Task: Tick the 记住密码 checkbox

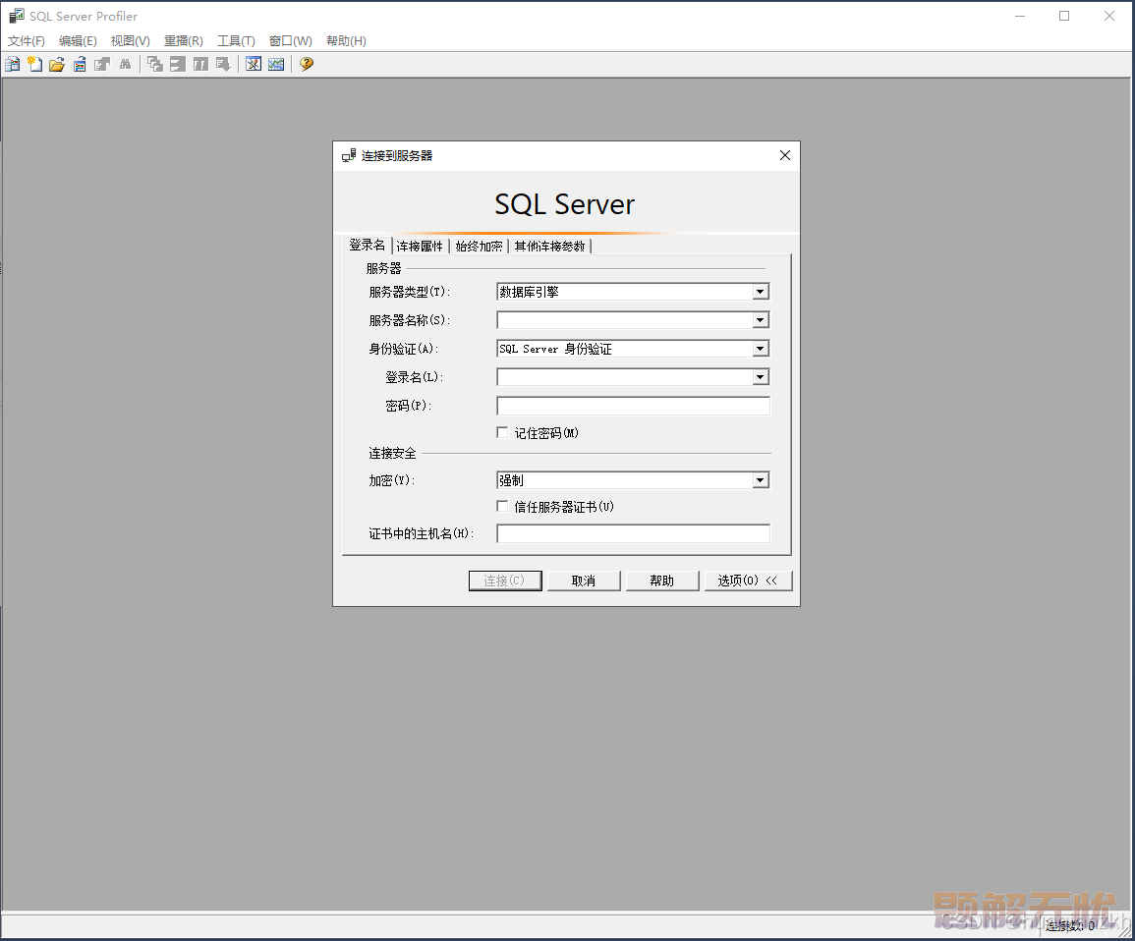Action: click(x=502, y=432)
